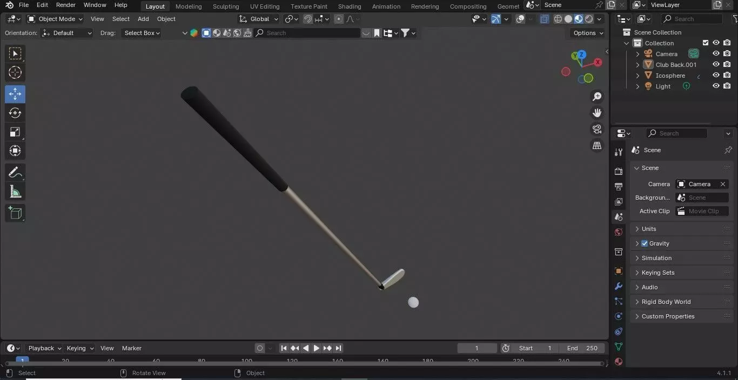This screenshot has height=380, width=738.
Task: Activate the Move tool
Action: pyautogui.click(x=15, y=94)
